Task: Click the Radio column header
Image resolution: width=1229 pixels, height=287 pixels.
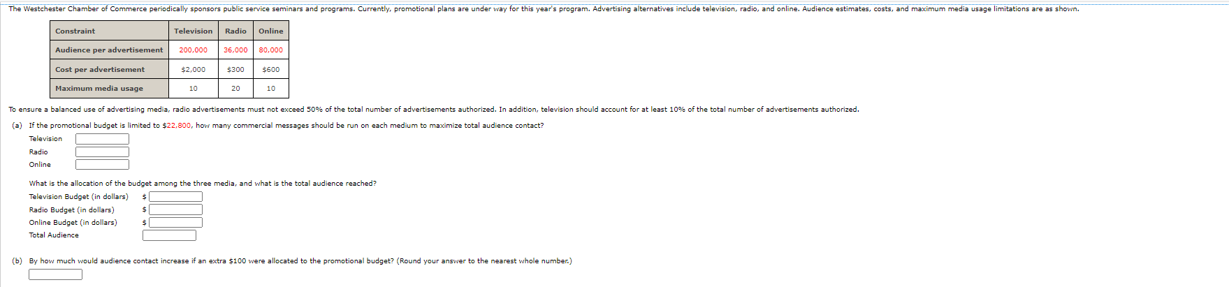Action: coord(235,31)
